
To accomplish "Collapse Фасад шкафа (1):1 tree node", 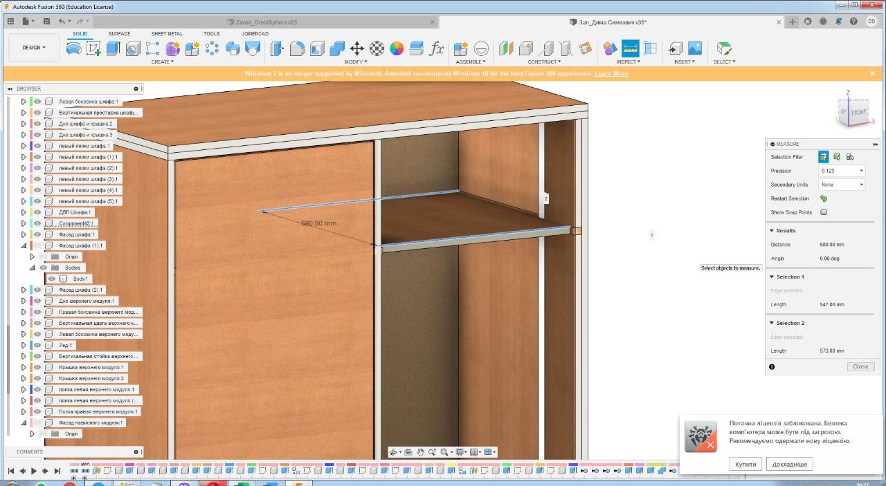I will pyautogui.click(x=24, y=245).
